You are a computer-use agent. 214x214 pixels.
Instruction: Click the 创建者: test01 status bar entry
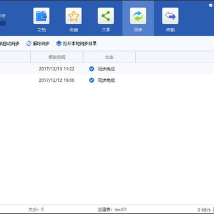click(112, 209)
